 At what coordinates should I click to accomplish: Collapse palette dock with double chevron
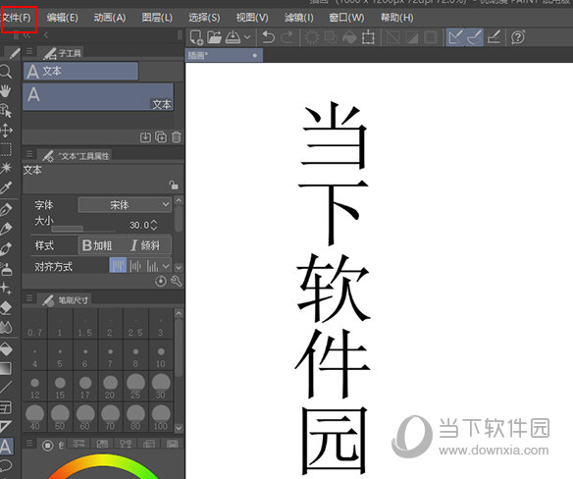pos(26,35)
